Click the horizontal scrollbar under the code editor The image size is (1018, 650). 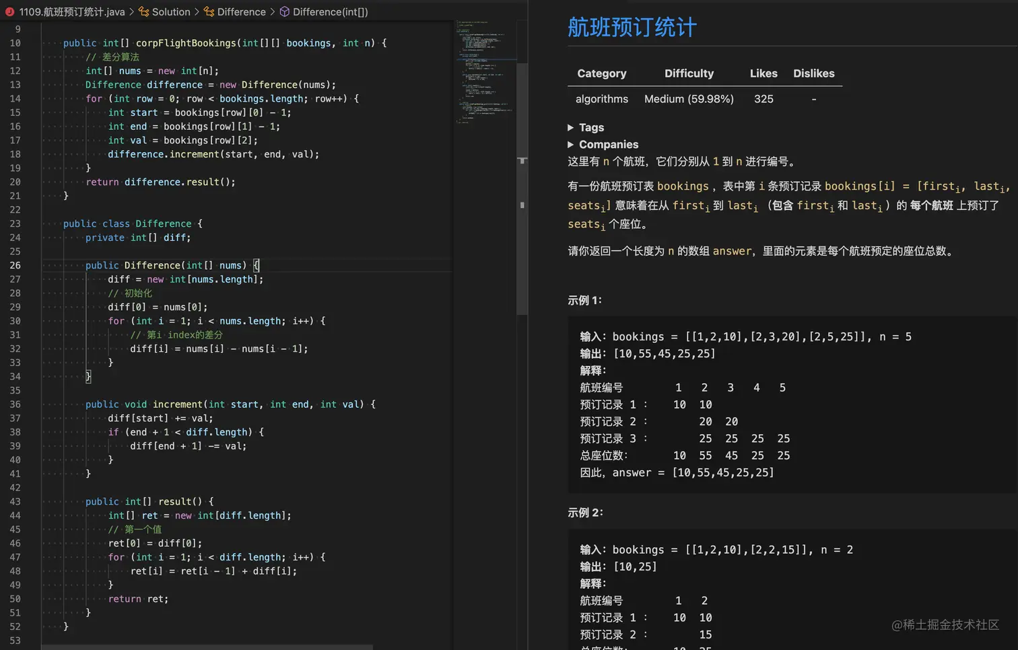[207, 647]
